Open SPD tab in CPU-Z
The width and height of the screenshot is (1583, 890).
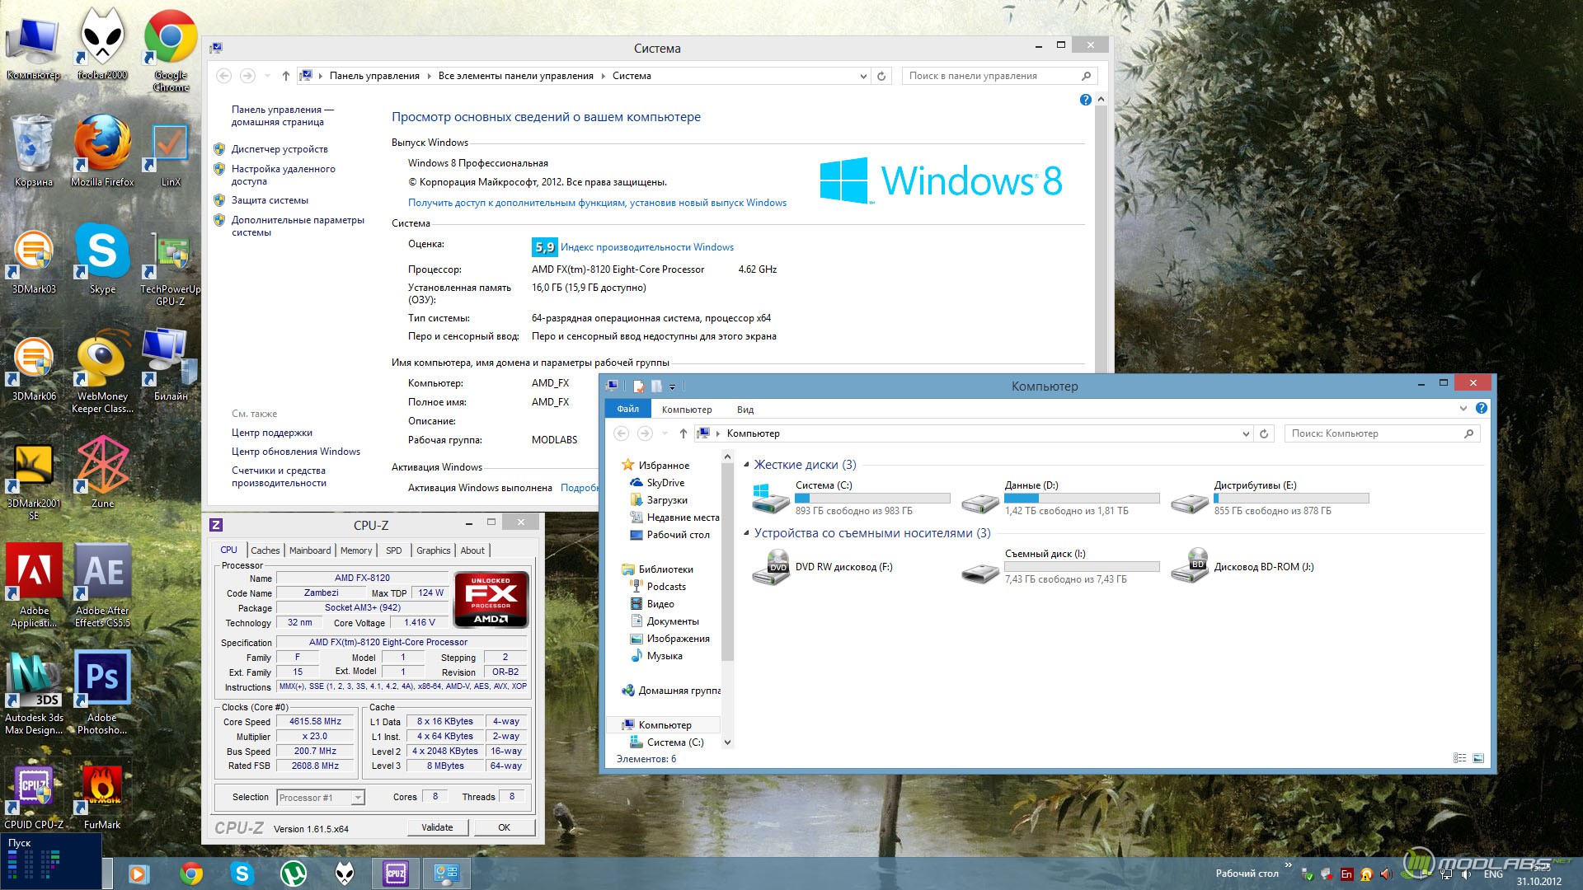pyautogui.click(x=394, y=550)
